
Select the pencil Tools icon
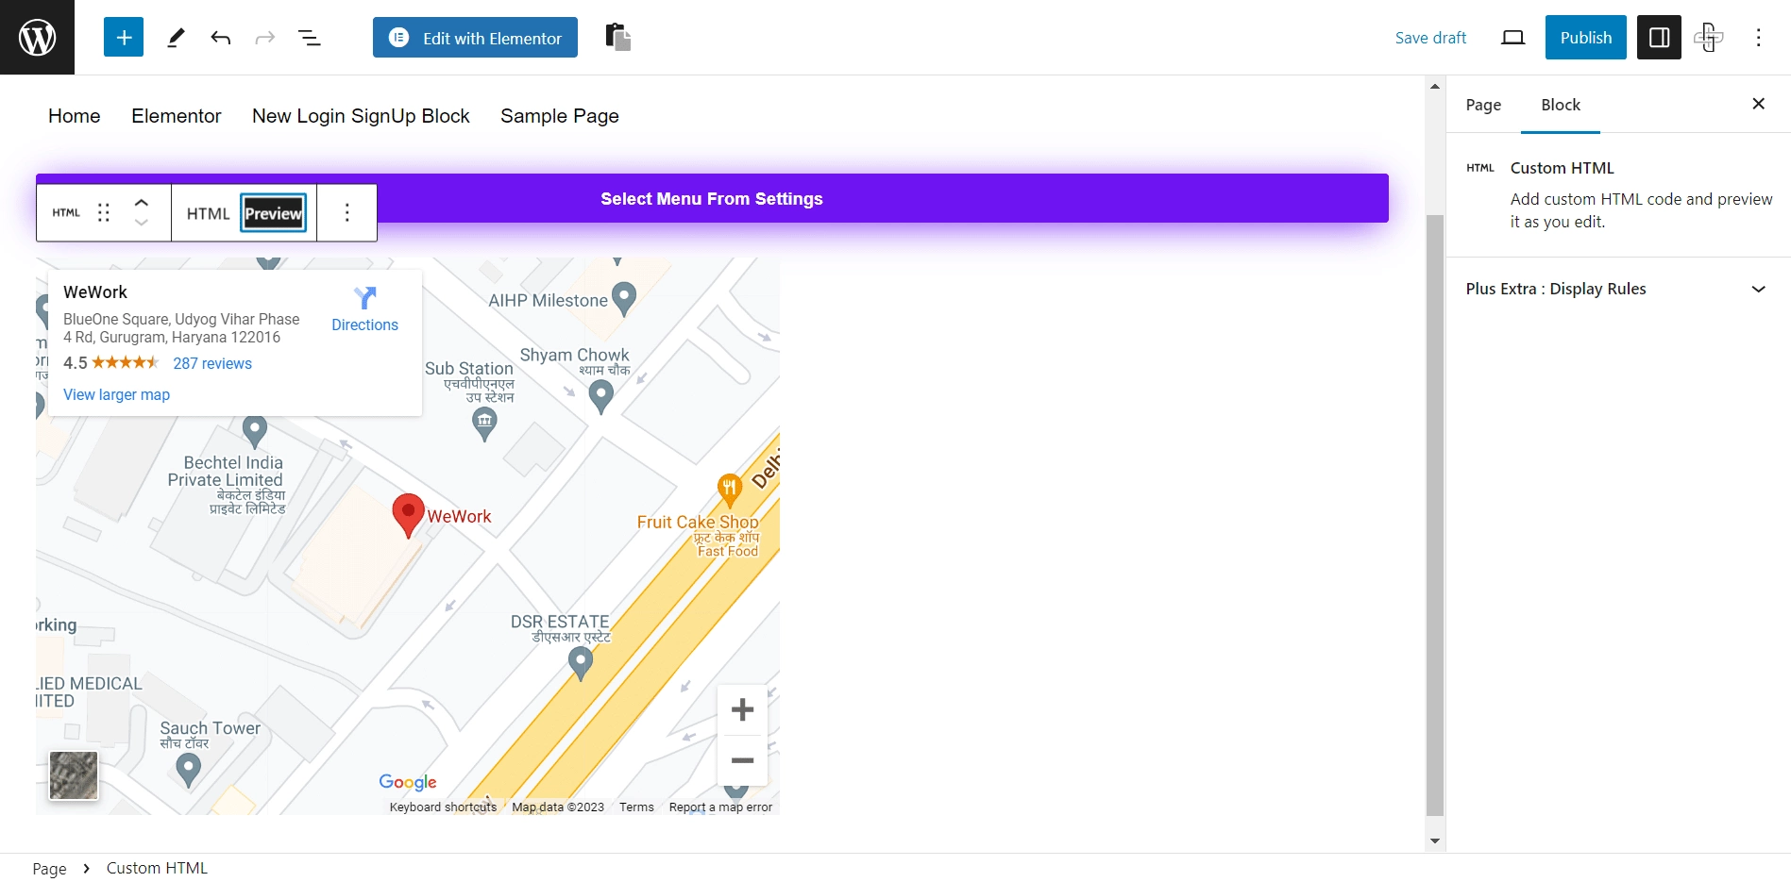176,38
